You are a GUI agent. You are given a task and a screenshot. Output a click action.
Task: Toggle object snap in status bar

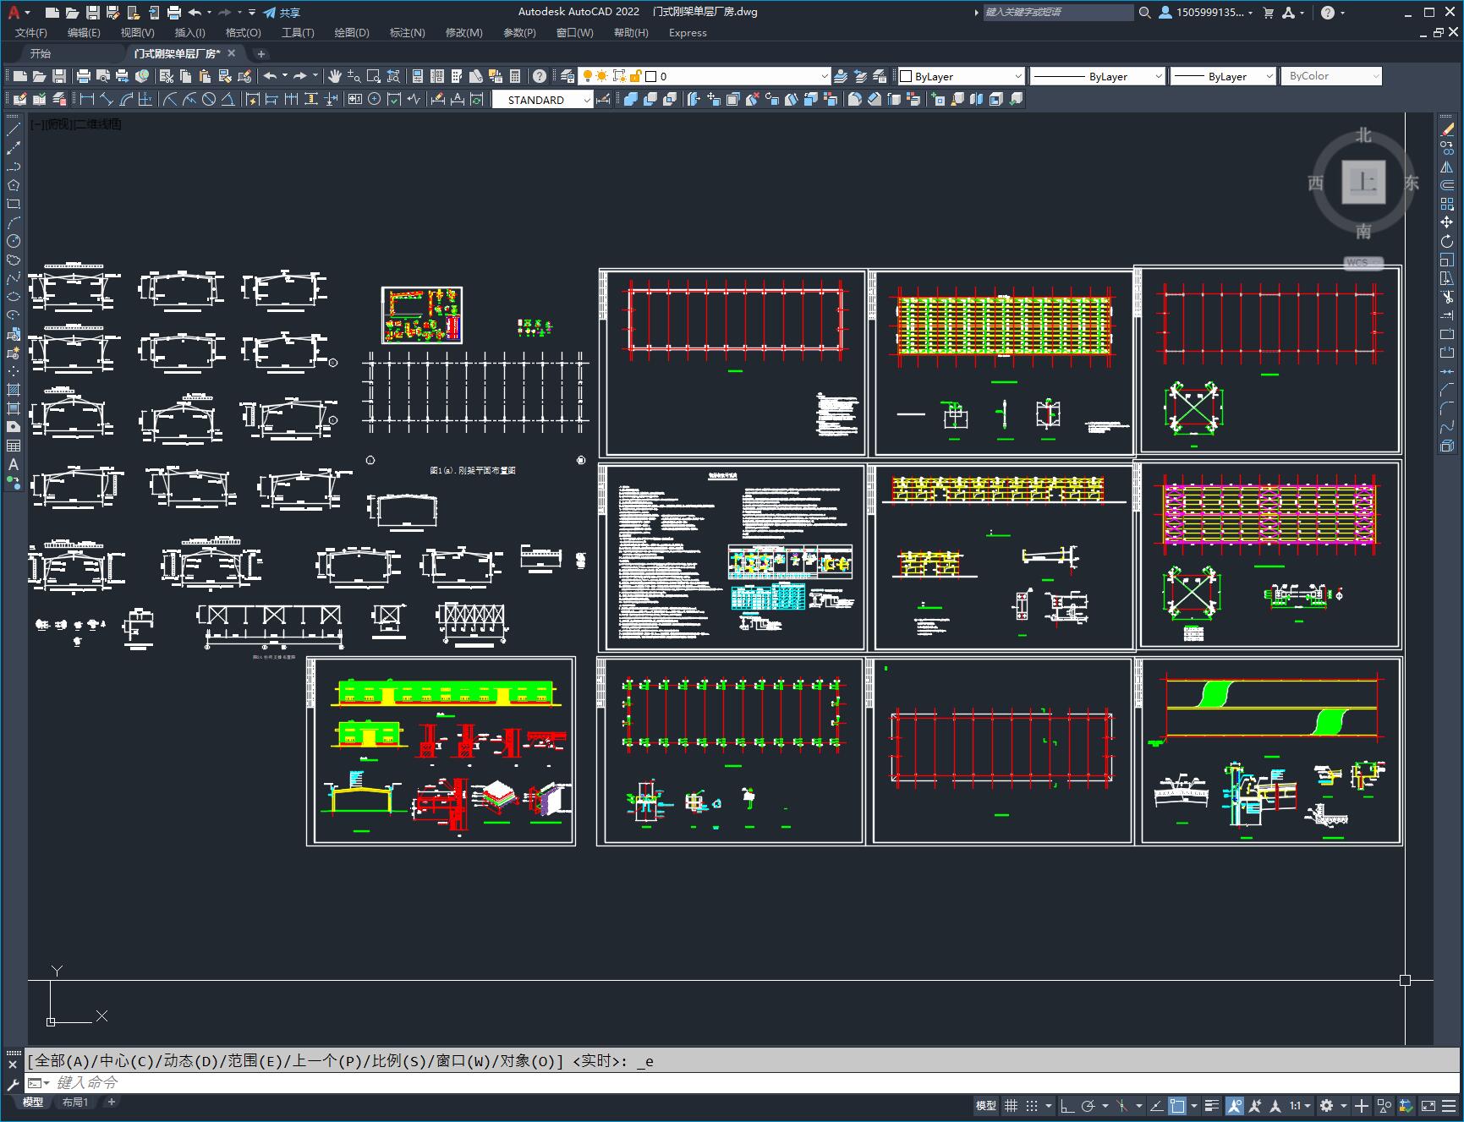coord(1177,1105)
